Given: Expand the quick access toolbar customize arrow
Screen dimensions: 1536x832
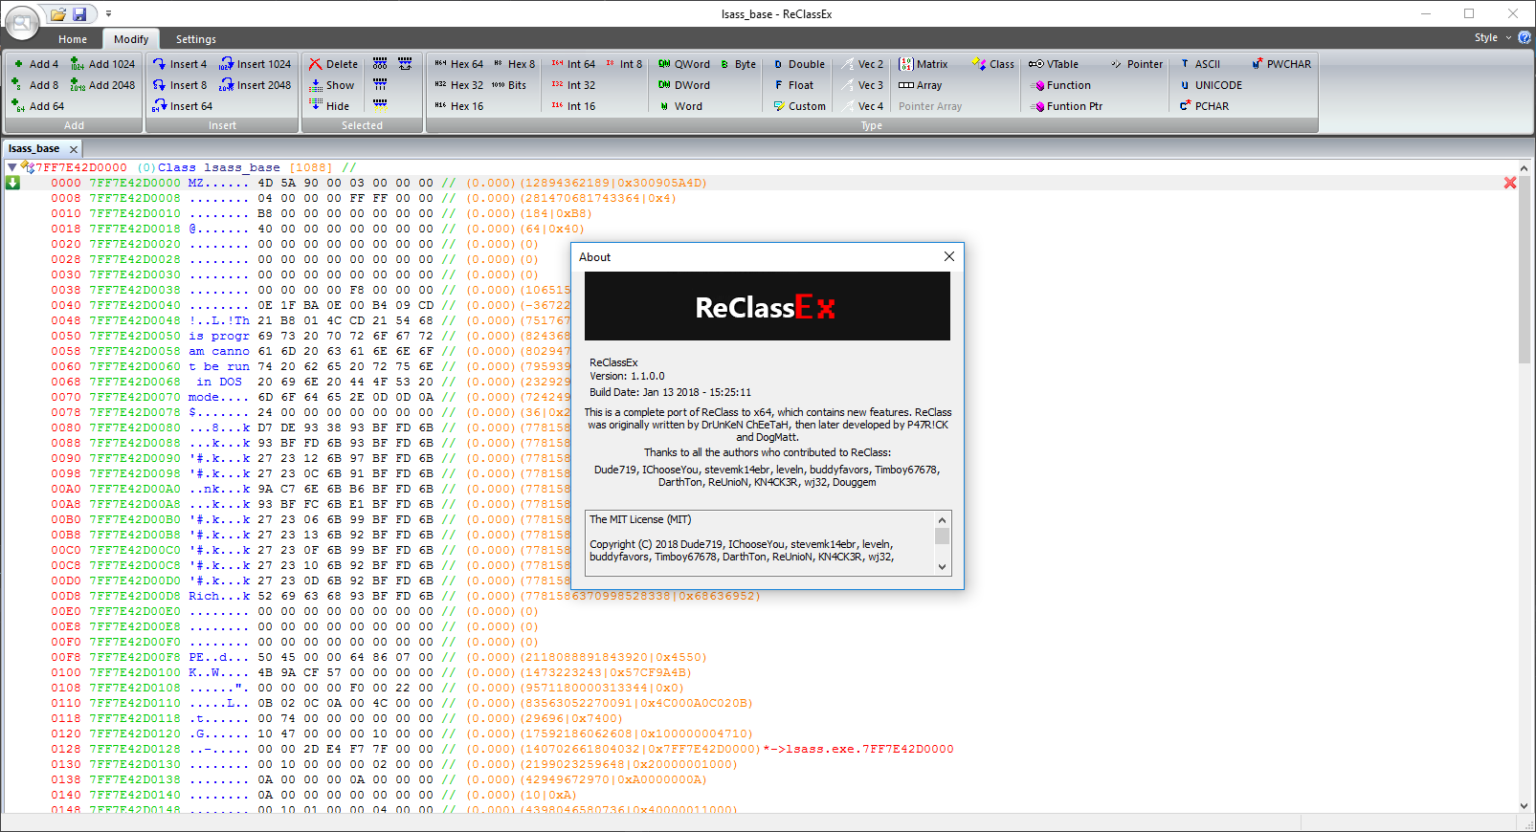Looking at the screenshot, I should click(x=108, y=13).
